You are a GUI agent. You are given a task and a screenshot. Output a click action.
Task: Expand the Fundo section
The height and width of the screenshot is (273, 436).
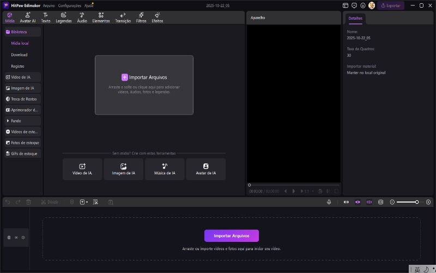23,121
